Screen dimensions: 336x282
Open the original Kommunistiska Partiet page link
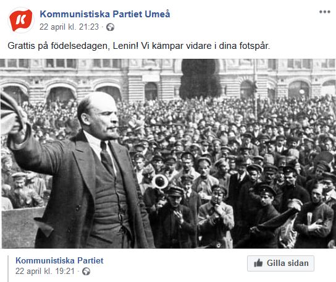[x=59, y=260]
